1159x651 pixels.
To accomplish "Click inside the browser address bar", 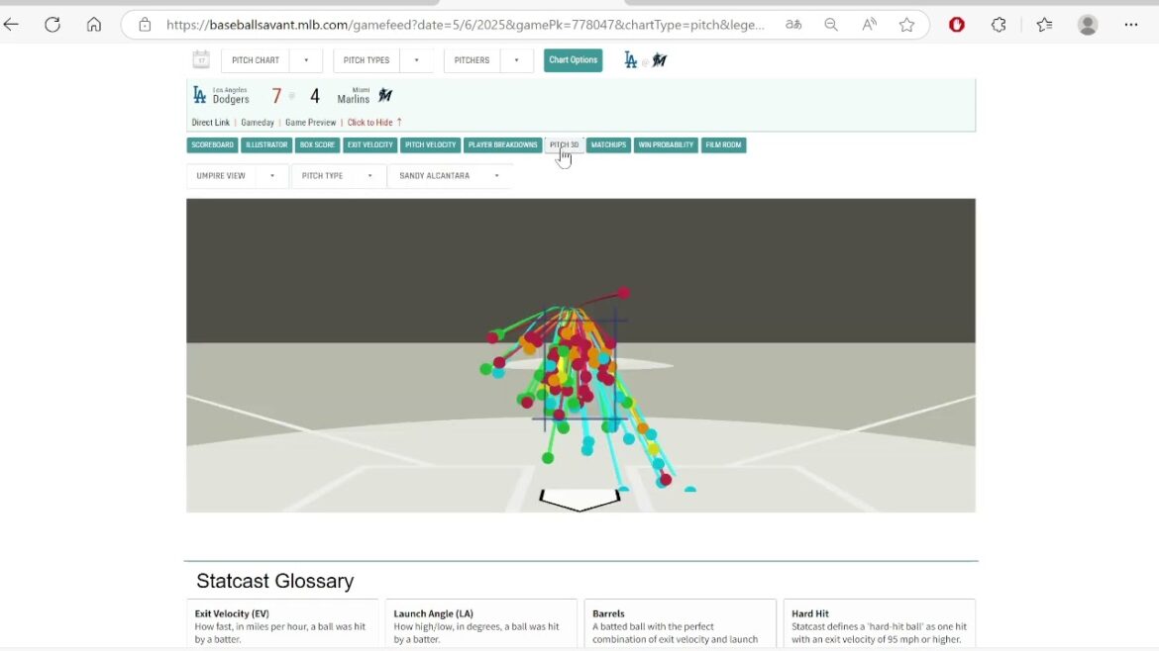I will [446, 25].
